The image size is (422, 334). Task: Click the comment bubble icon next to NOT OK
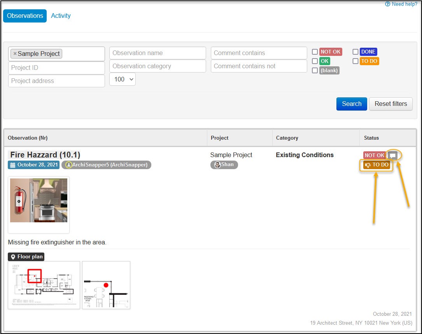coord(393,155)
